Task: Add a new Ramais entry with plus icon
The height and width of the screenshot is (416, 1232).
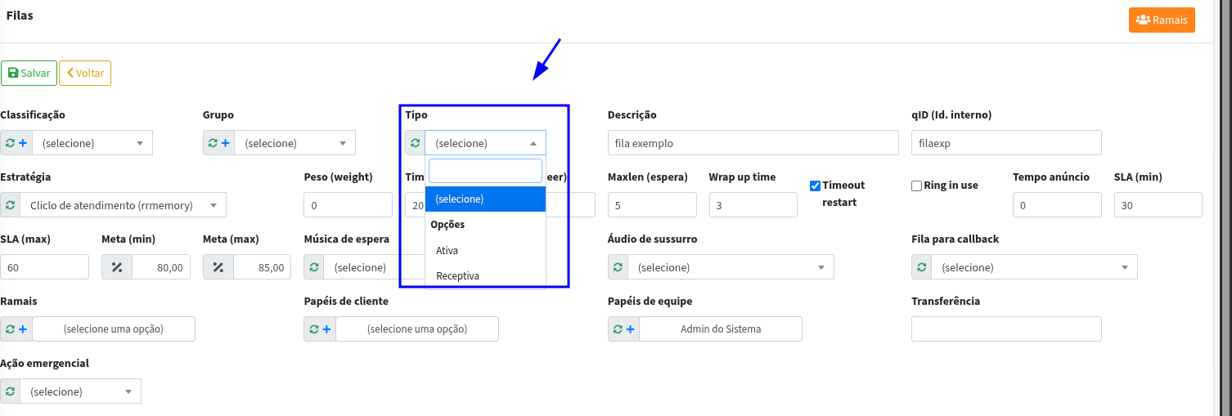Action: [22, 329]
